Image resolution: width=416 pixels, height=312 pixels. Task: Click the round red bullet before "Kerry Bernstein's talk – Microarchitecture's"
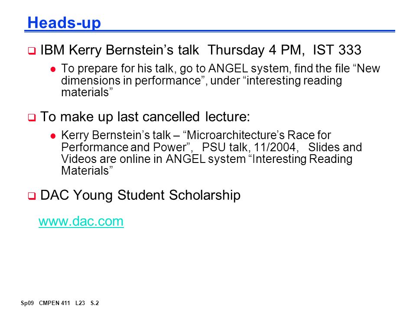click(x=53, y=136)
